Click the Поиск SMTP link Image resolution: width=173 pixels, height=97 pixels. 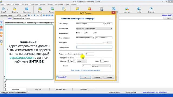(62, 77)
